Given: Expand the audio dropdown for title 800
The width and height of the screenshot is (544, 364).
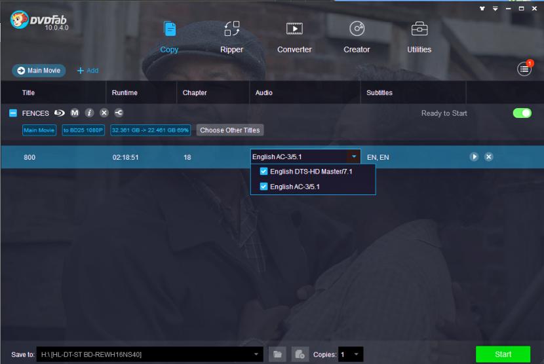Looking at the screenshot, I should pyautogui.click(x=353, y=156).
